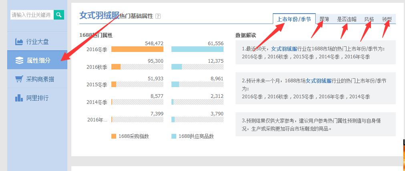Image resolution: width=405 pixels, height=171 pixels.
Task: Click the 采购商素描 shopping cart icon
Action: click(x=19, y=79)
